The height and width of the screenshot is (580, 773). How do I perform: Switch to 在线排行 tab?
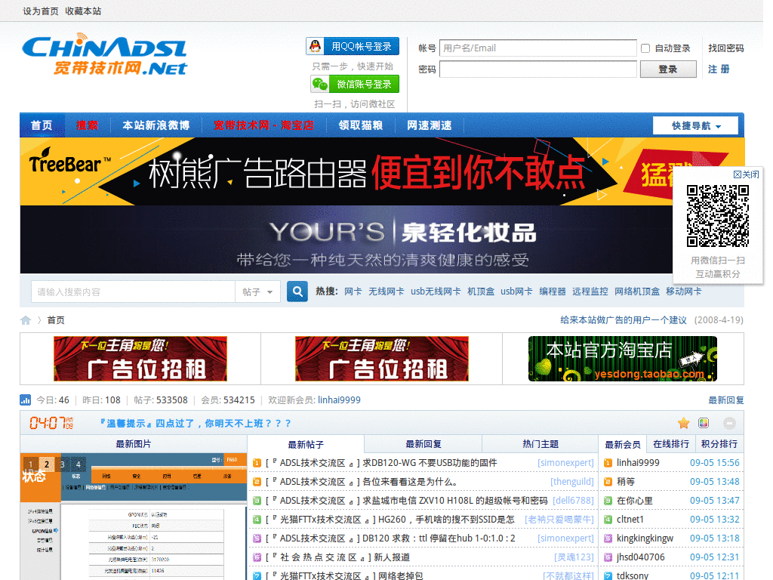coord(671,444)
